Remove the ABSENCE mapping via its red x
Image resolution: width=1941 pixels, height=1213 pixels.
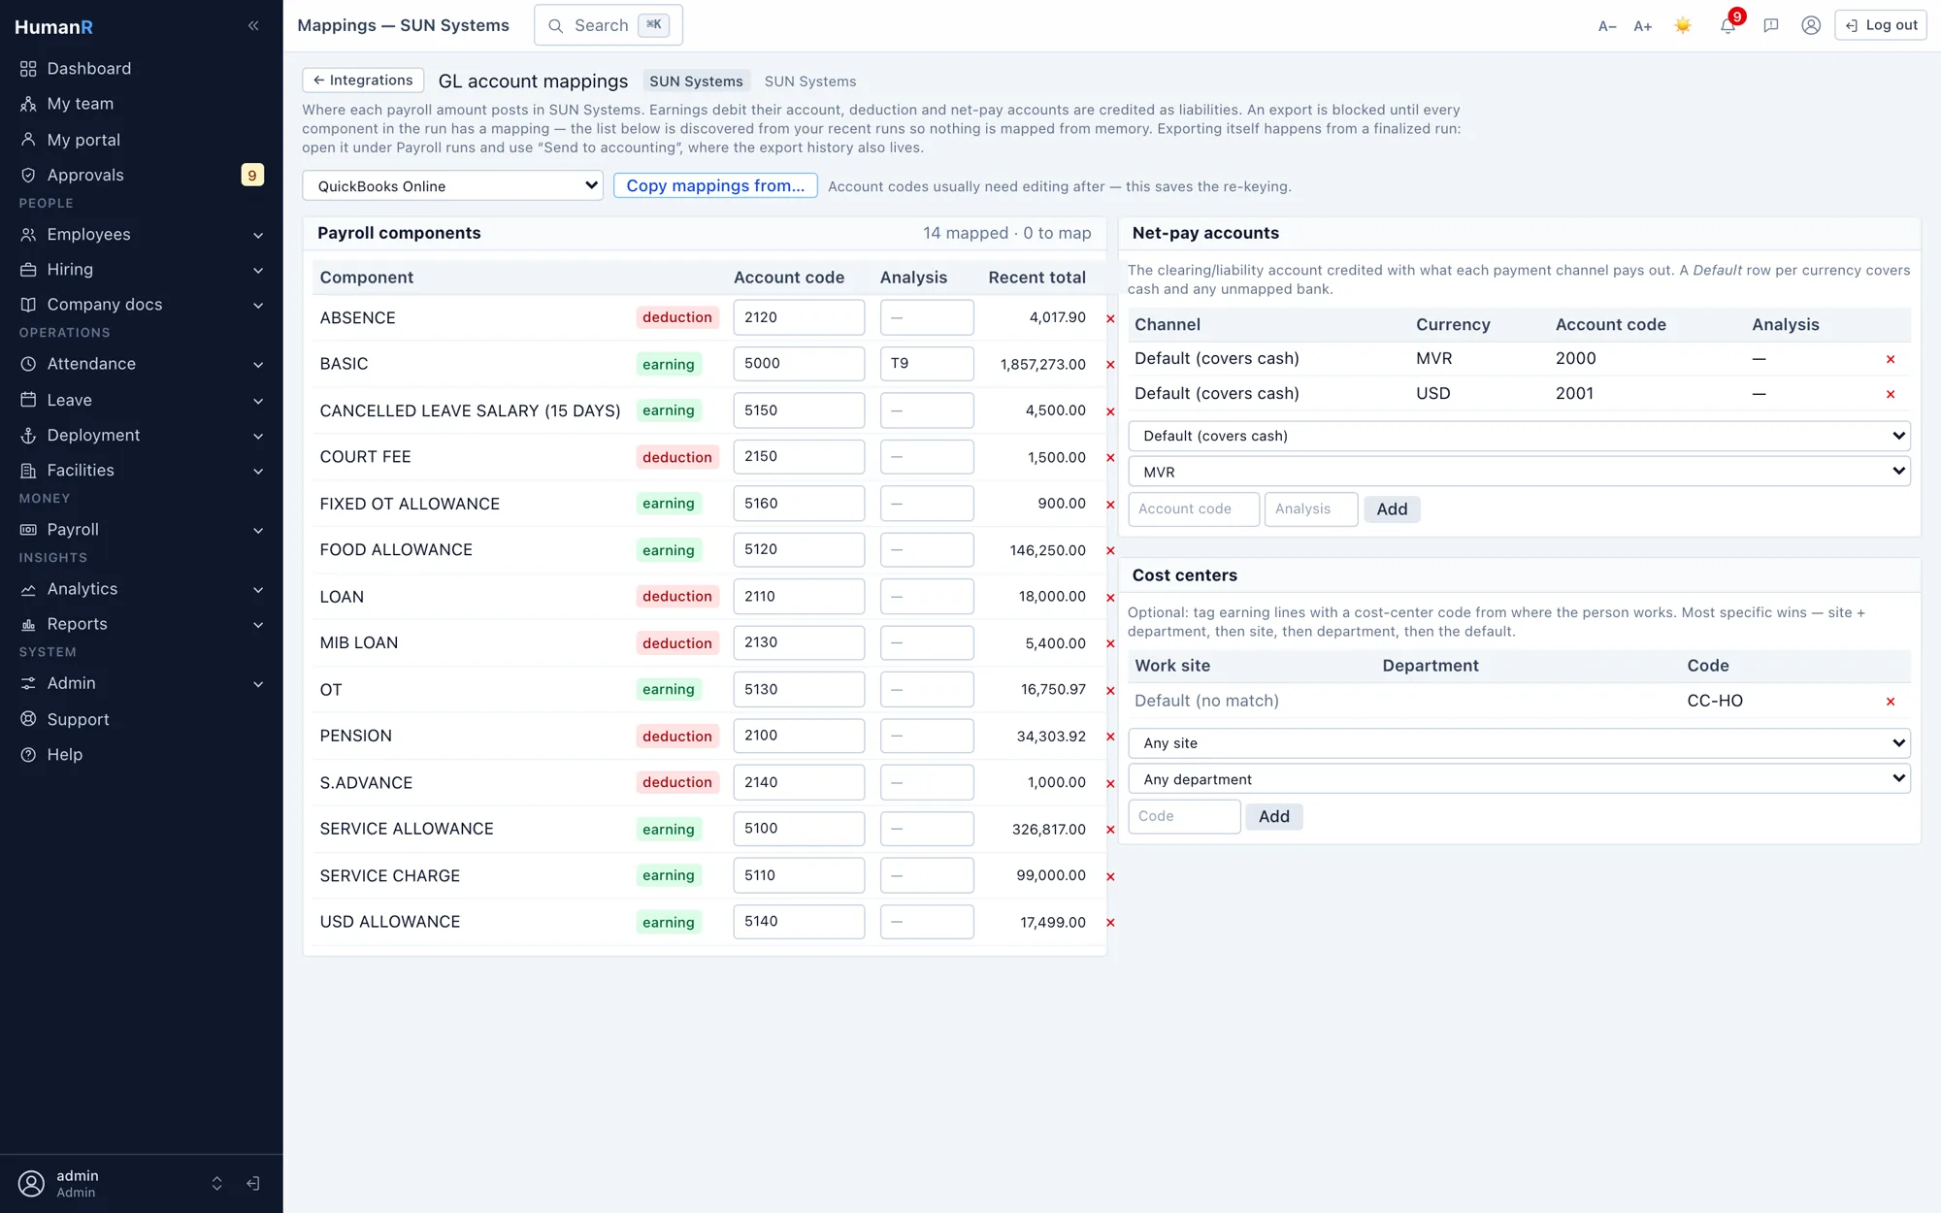tap(1110, 318)
